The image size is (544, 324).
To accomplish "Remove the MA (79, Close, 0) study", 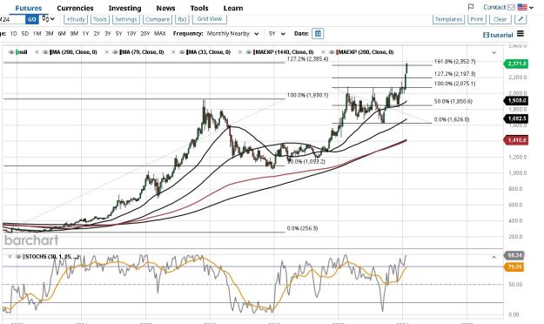I will [x=106, y=52].
